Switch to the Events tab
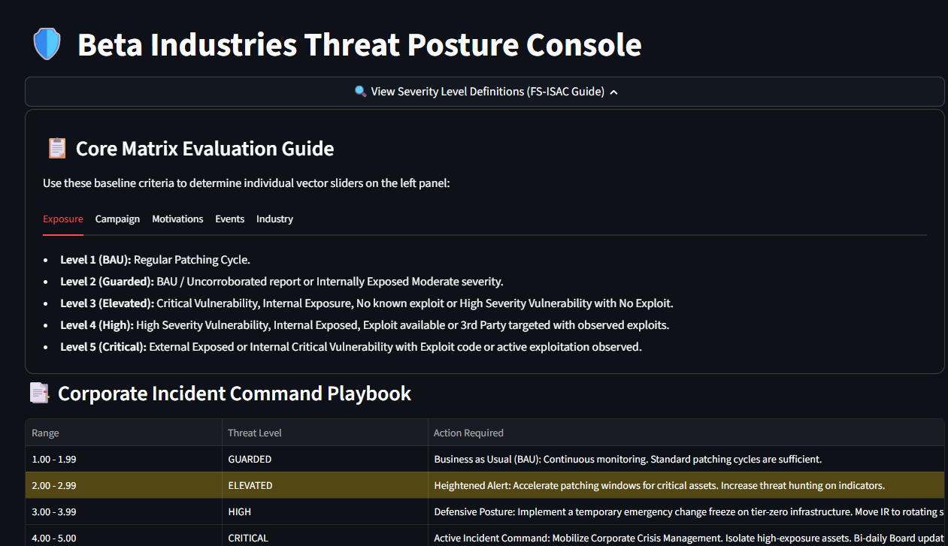This screenshot has height=546, width=948. (x=230, y=219)
